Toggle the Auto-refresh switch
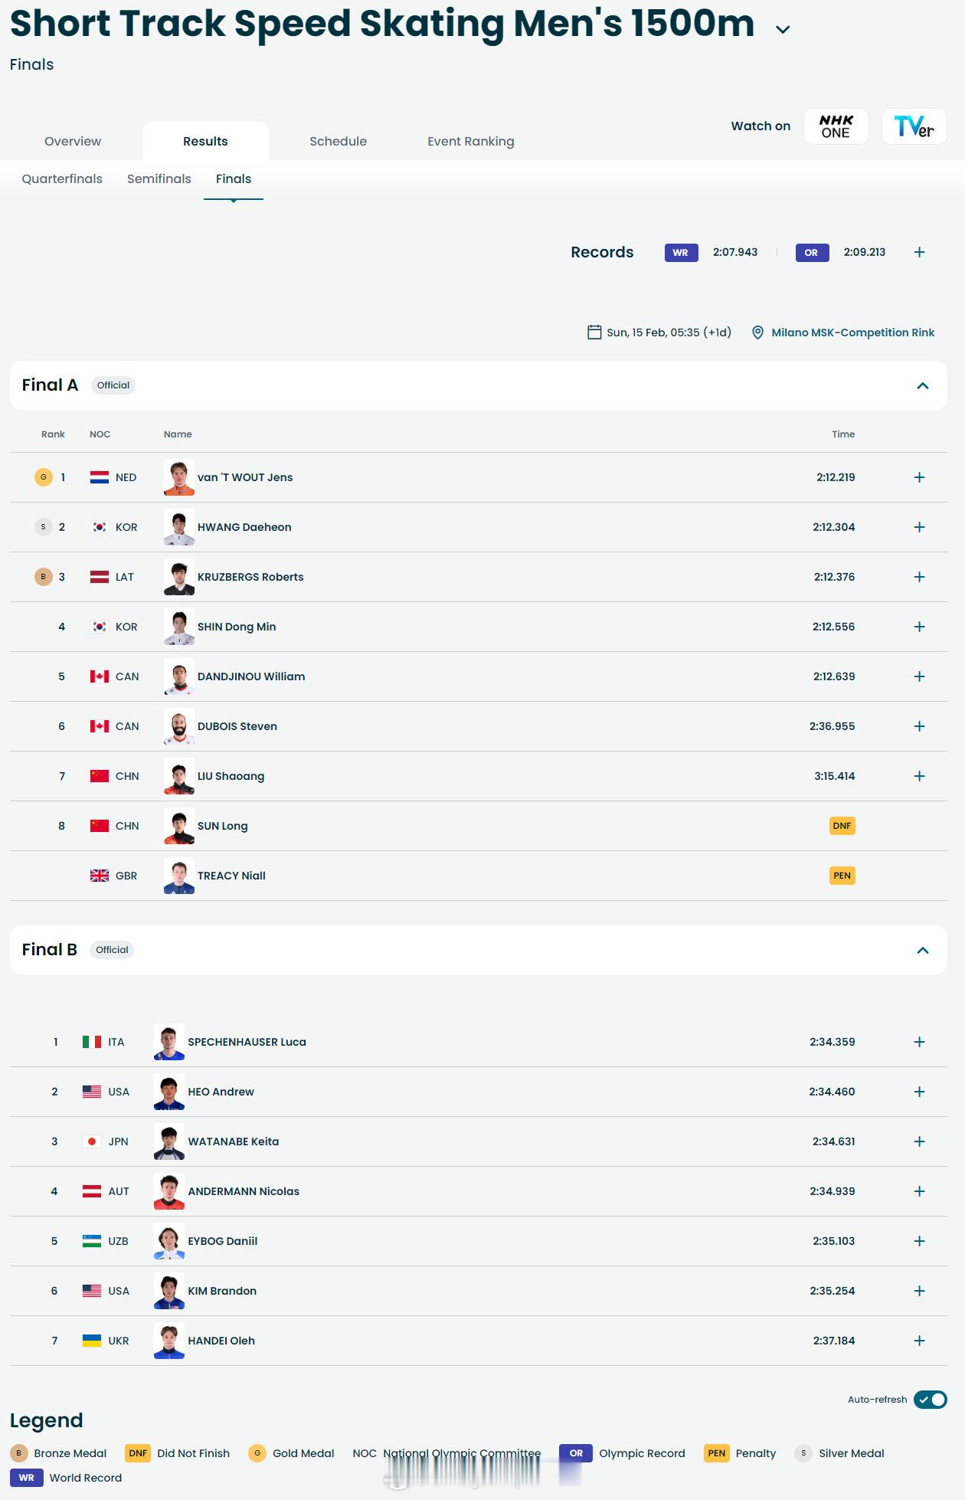Image resolution: width=965 pixels, height=1500 pixels. (x=930, y=1400)
